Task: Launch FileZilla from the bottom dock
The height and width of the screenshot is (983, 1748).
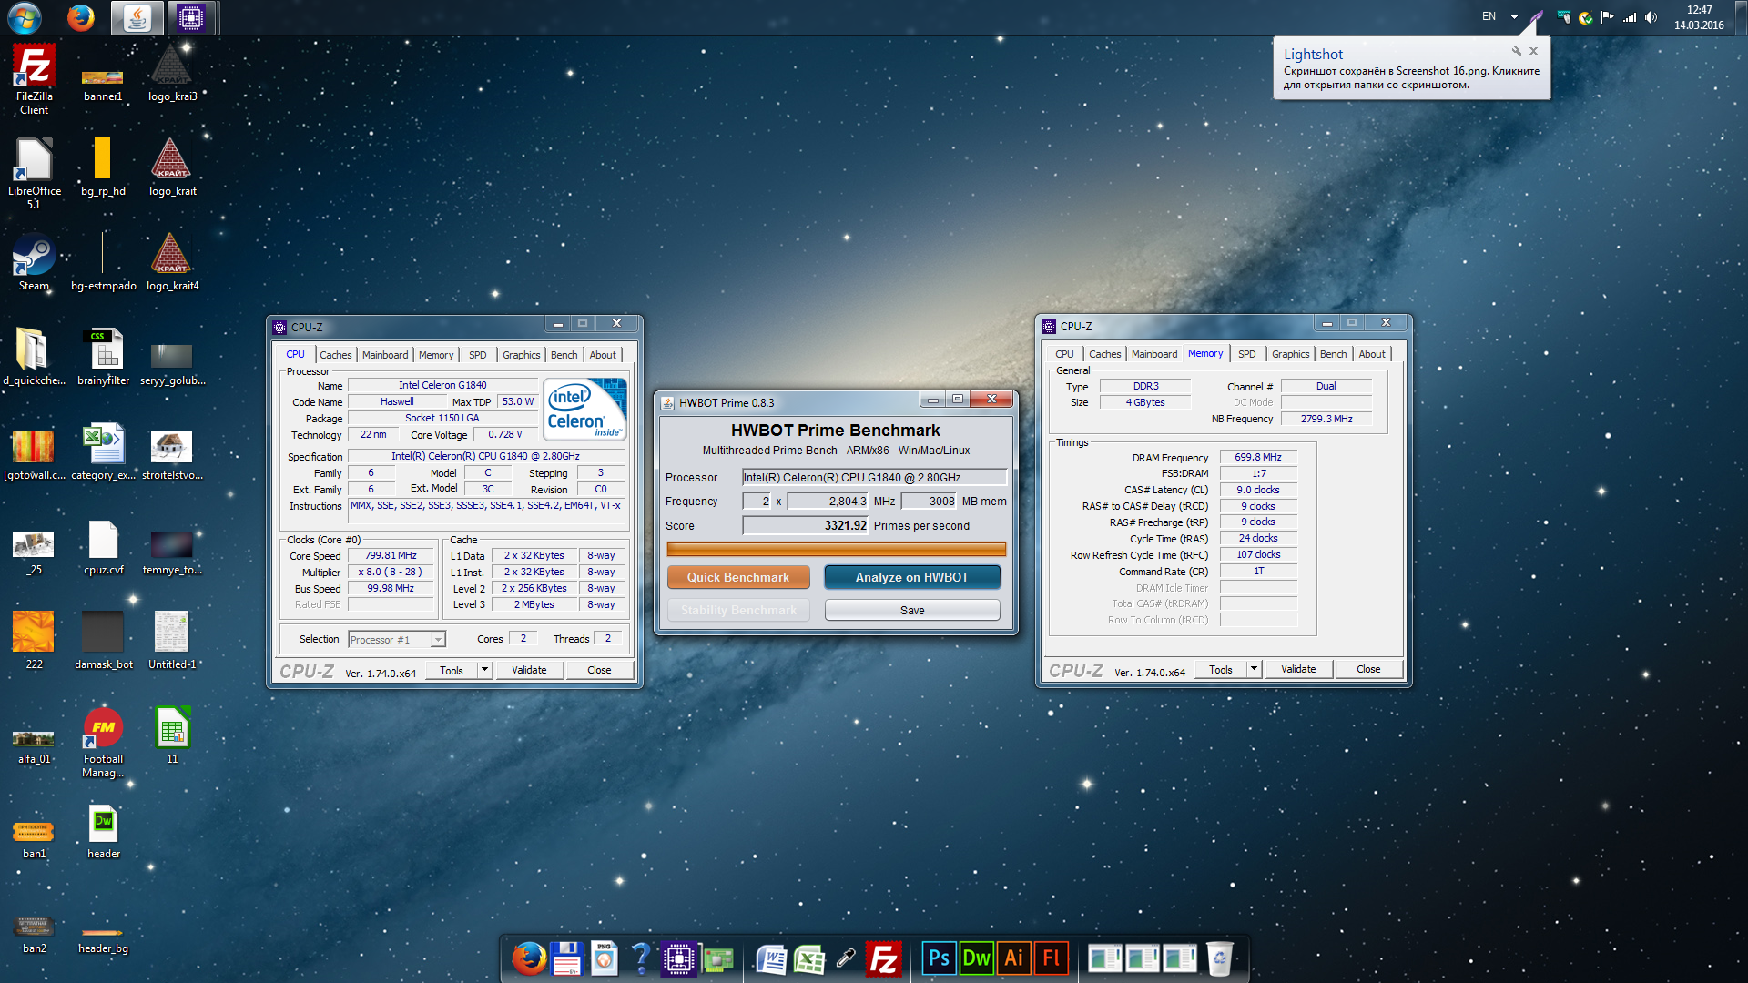Action: 883,959
